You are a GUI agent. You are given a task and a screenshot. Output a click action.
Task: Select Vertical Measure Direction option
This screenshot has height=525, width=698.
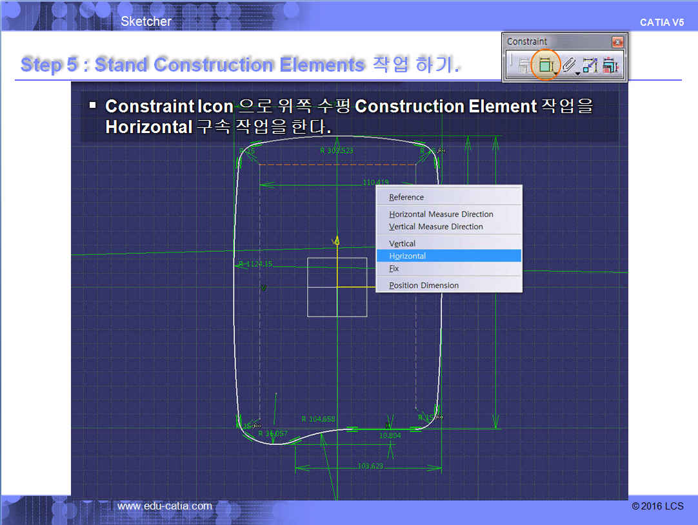(x=435, y=227)
